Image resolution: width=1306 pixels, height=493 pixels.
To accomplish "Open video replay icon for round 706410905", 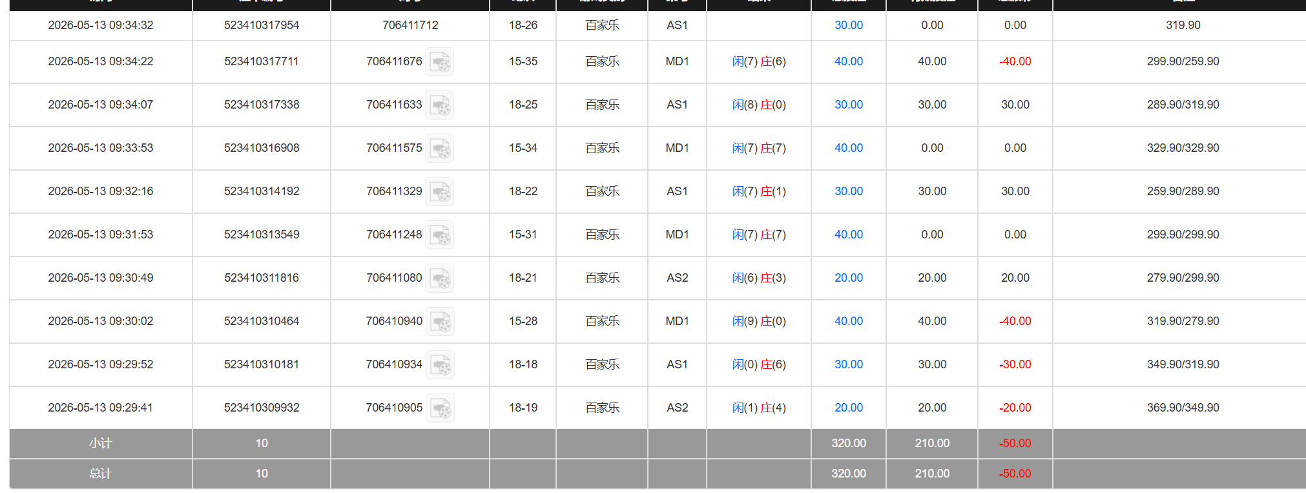I will click(x=441, y=408).
